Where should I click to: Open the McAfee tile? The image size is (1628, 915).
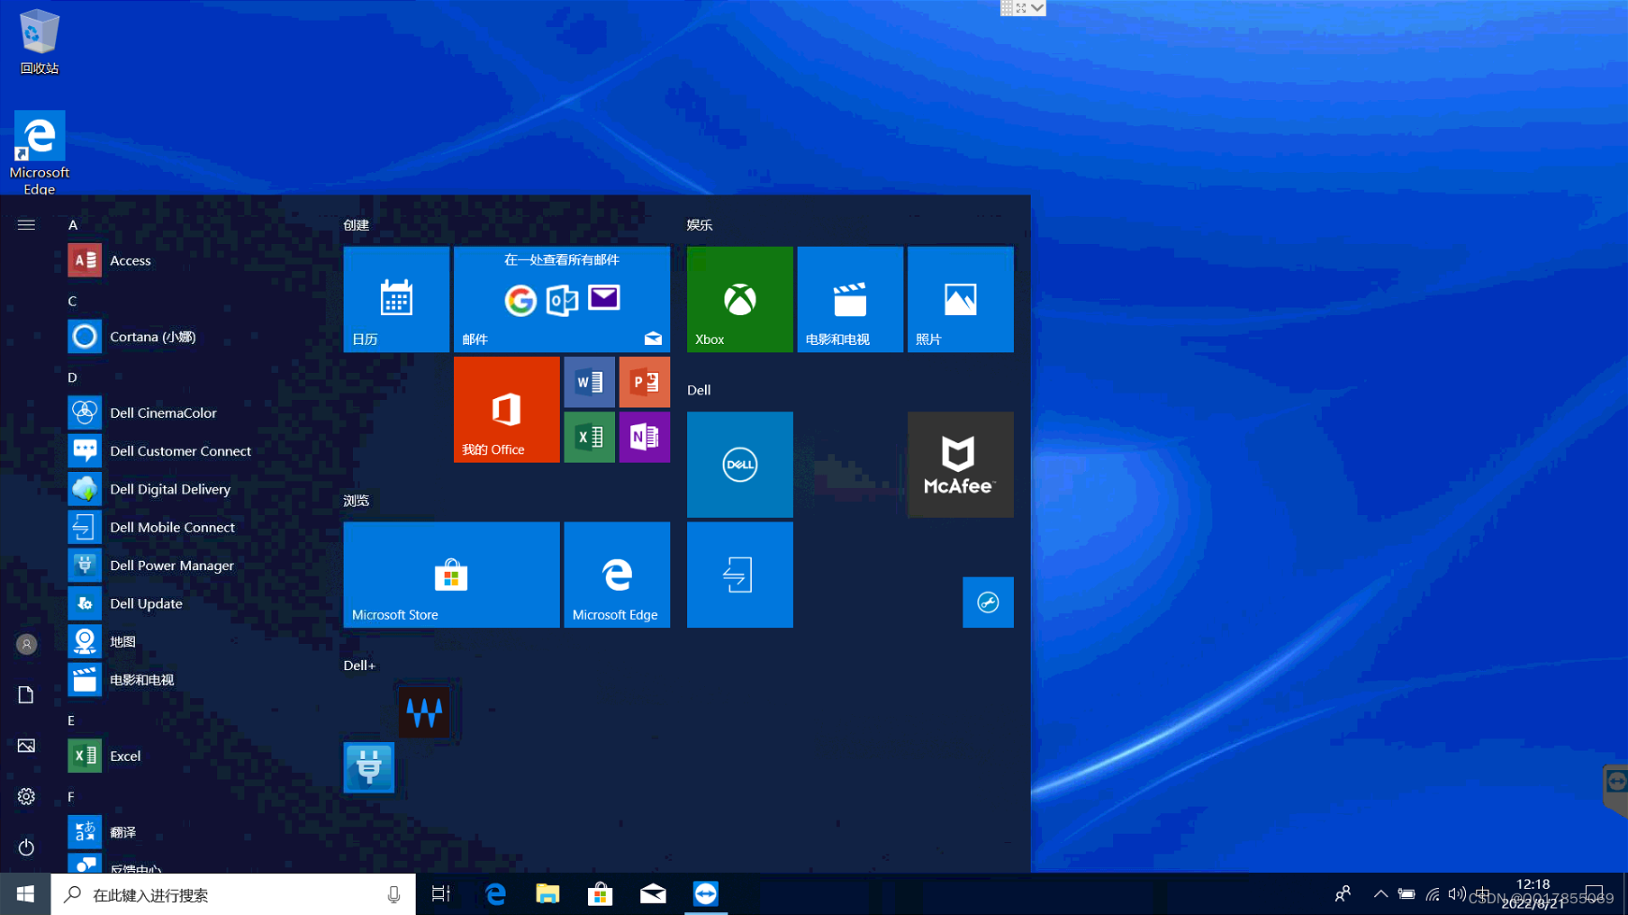click(x=961, y=465)
